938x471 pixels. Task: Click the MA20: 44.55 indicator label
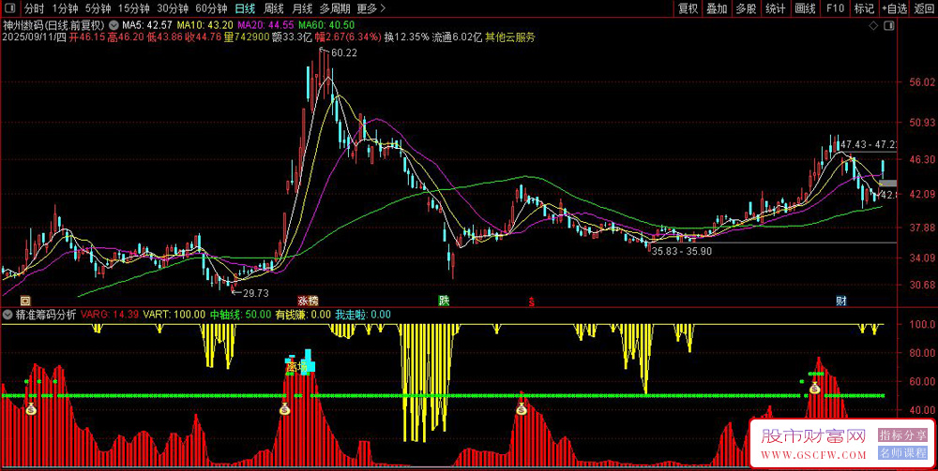coord(266,25)
